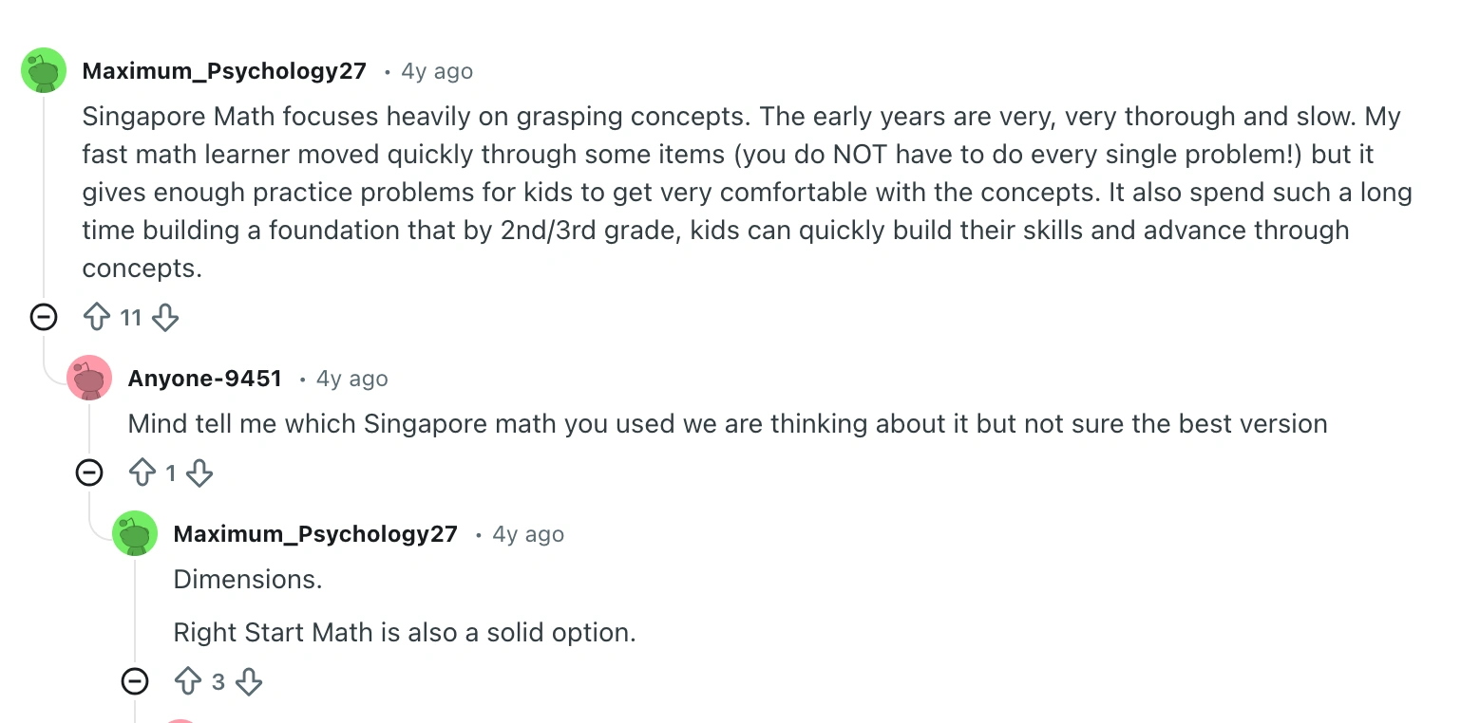1480x723 pixels.
Task: Click the second Maximum_Psychology27 avatar in thread
Action: pyautogui.click(x=134, y=533)
